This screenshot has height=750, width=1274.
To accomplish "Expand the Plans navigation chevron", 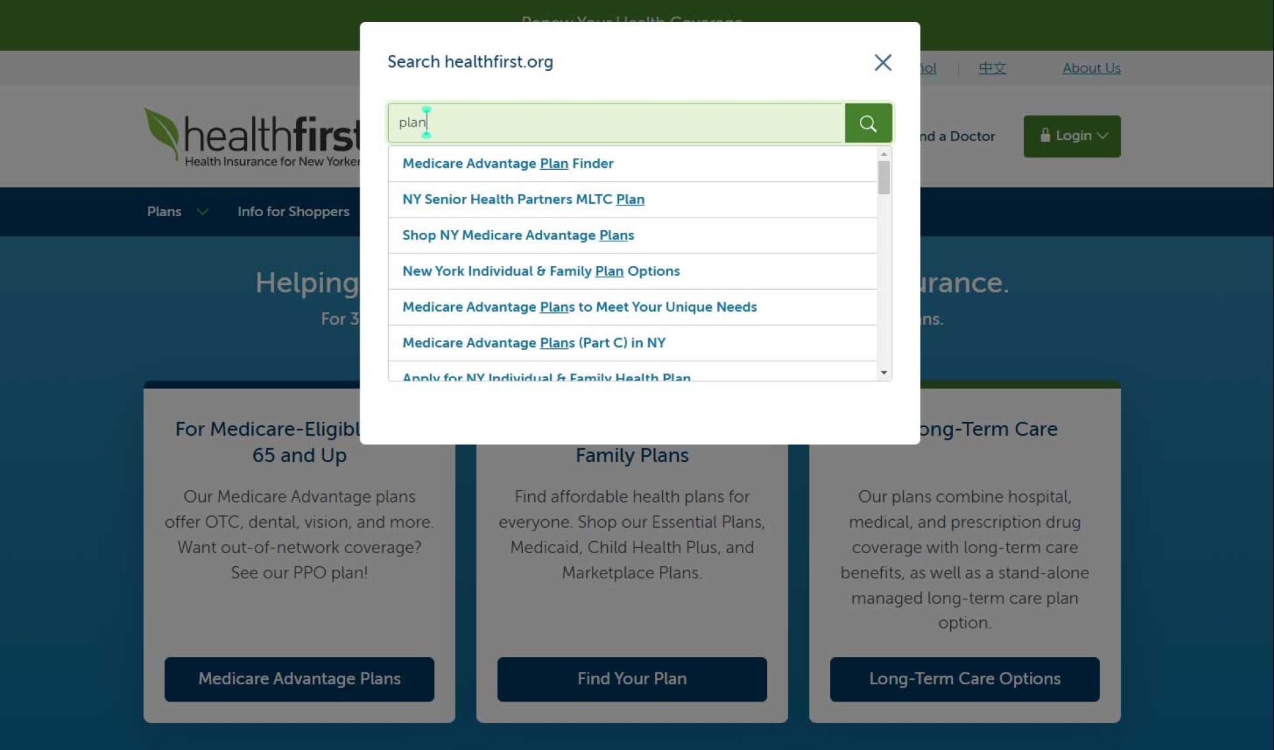I will tap(203, 212).
